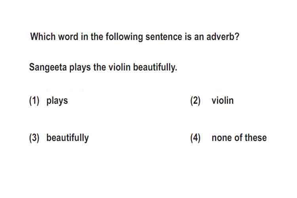This screenshot has width=297, height=198.
Task: Click 'plays' within the example sentence
Action: pyautogui.click(x=80, y=68)
